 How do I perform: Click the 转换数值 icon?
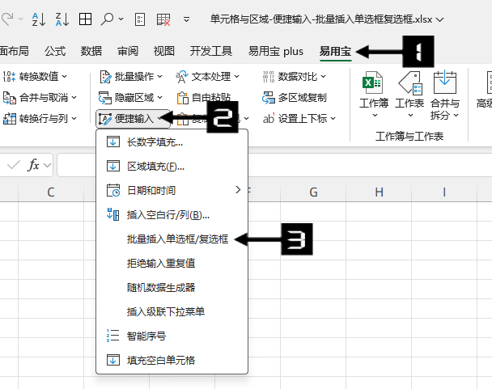pos(9,76)
